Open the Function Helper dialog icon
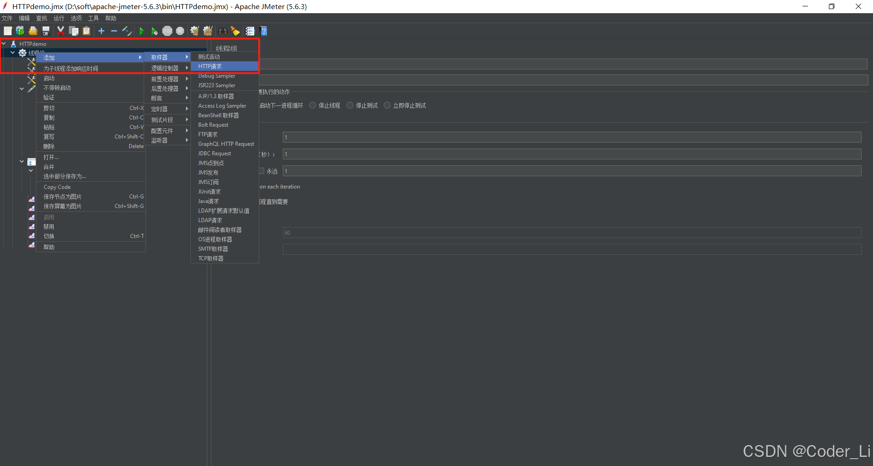 (x=250, y=31)
